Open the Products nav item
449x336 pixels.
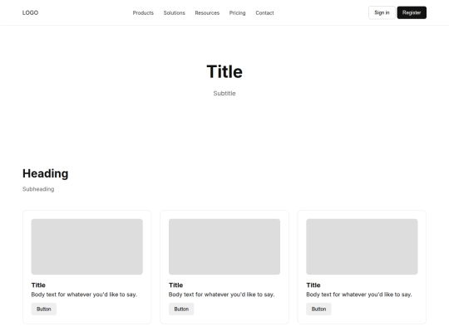(143, 12)
